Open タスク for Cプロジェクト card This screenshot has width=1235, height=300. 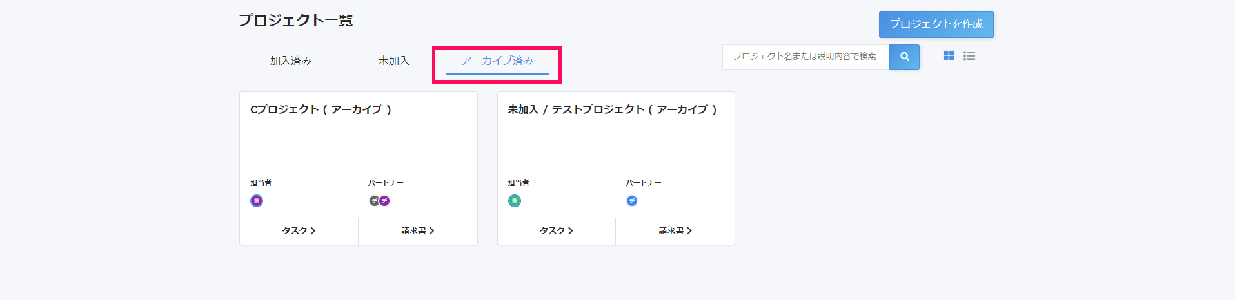(x=299, y=230)
